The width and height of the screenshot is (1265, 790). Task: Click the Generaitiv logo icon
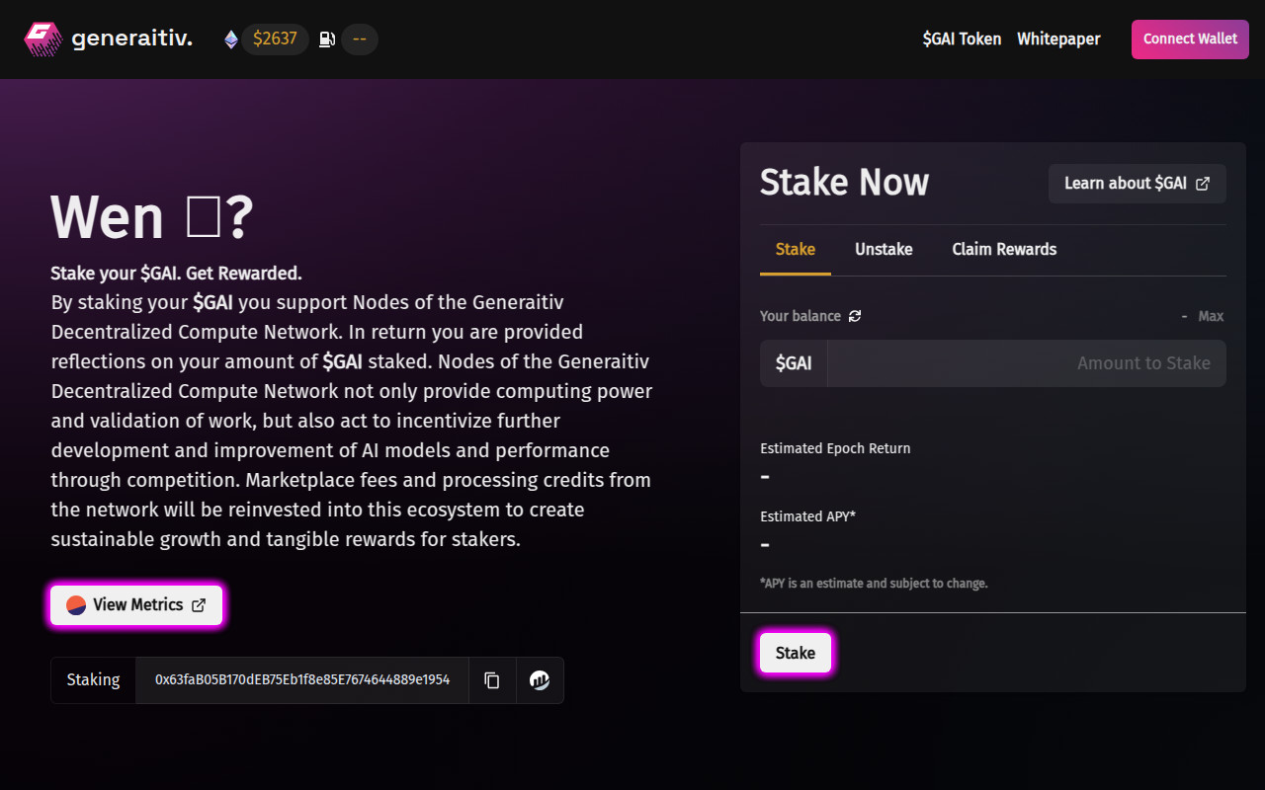pos(42,39)
